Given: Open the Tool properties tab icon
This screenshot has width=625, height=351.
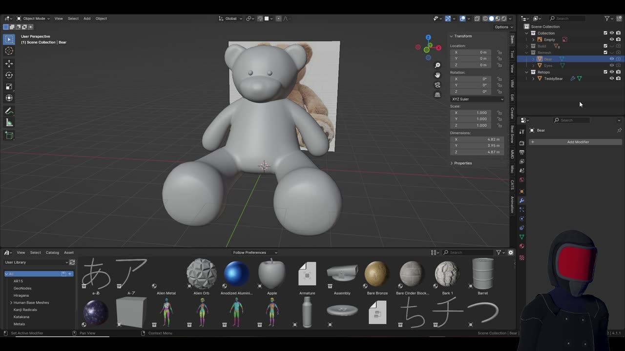Looking at the screenshot, I should coord(522,131).
